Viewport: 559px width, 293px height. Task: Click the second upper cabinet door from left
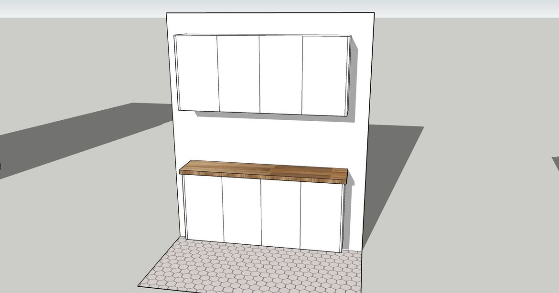[x=238, y=74]
